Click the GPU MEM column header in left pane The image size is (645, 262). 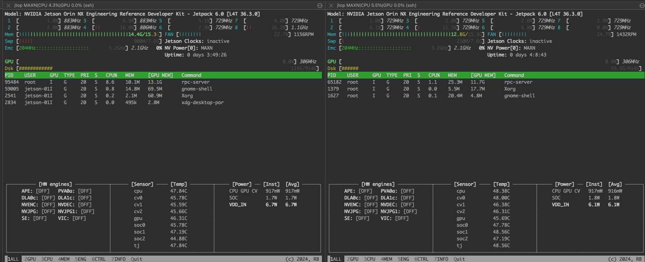coord(160,75)
